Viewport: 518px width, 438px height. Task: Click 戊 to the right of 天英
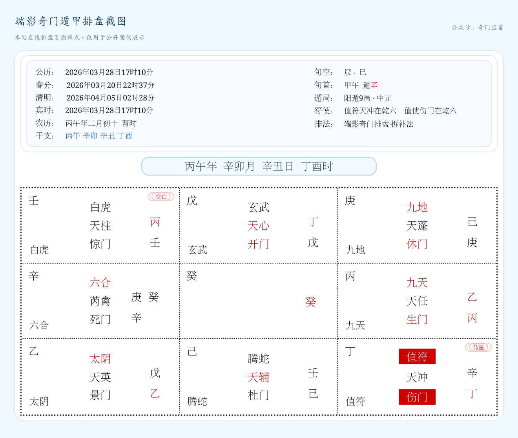[x=155, y=373]
